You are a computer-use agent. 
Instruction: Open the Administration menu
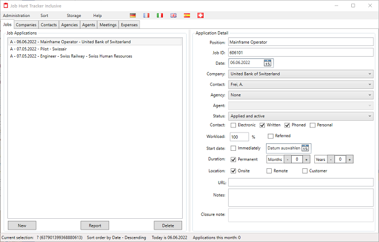pos(16,15)
